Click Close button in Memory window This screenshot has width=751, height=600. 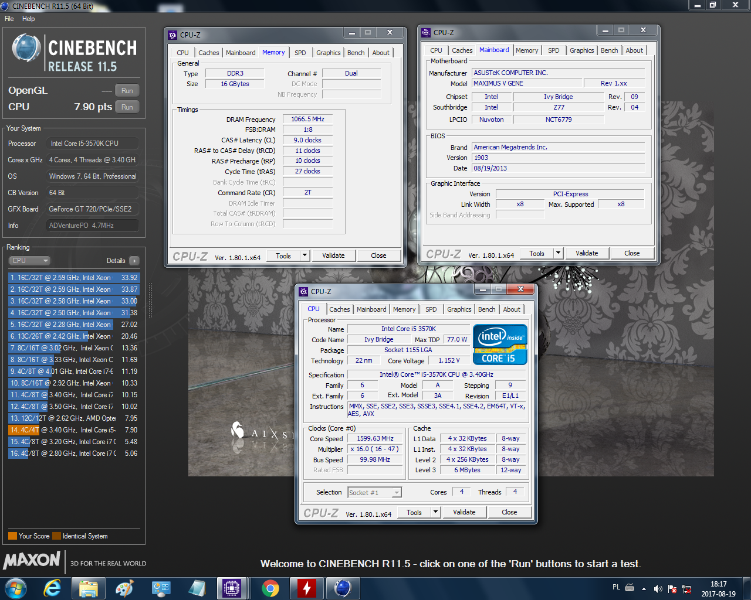click(x=378, y=255)
